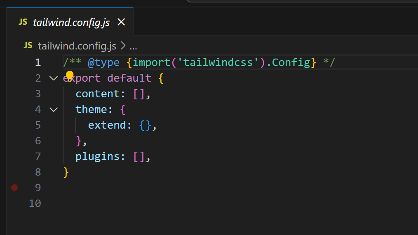This screenshot has height=235, width=418.
Task: Select the tailwind.config.js editor tab
Action: coord(70,22)
